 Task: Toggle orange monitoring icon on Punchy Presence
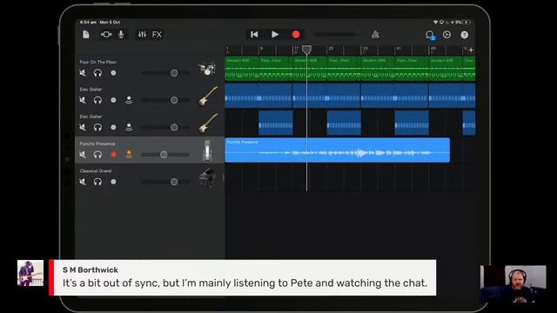tap(129, 154)
